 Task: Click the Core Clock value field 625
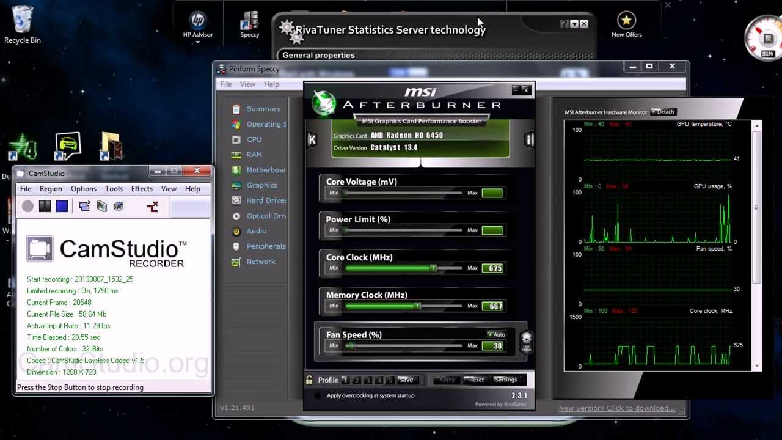(x=492, y=268)
